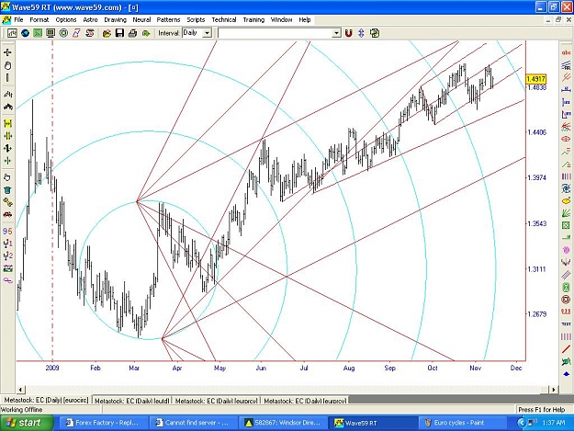Click the wrench tool icon

7,202
